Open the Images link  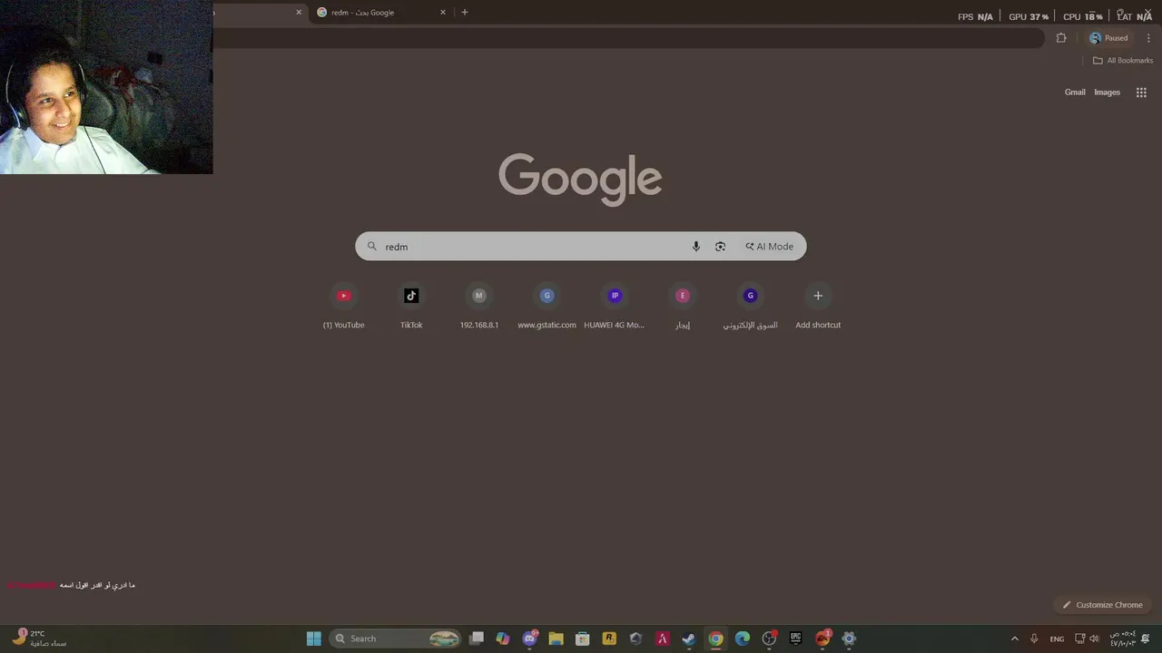coord(1107,93)
